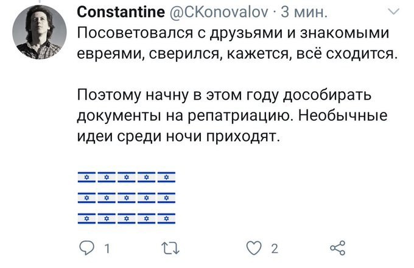Click the last flag in the top row
This screenshot has height=268, width=414.
coord(166,178)
